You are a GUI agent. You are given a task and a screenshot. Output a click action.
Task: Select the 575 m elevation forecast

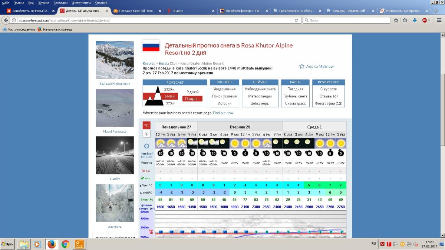pyautogui.click(x=170, y=103)
